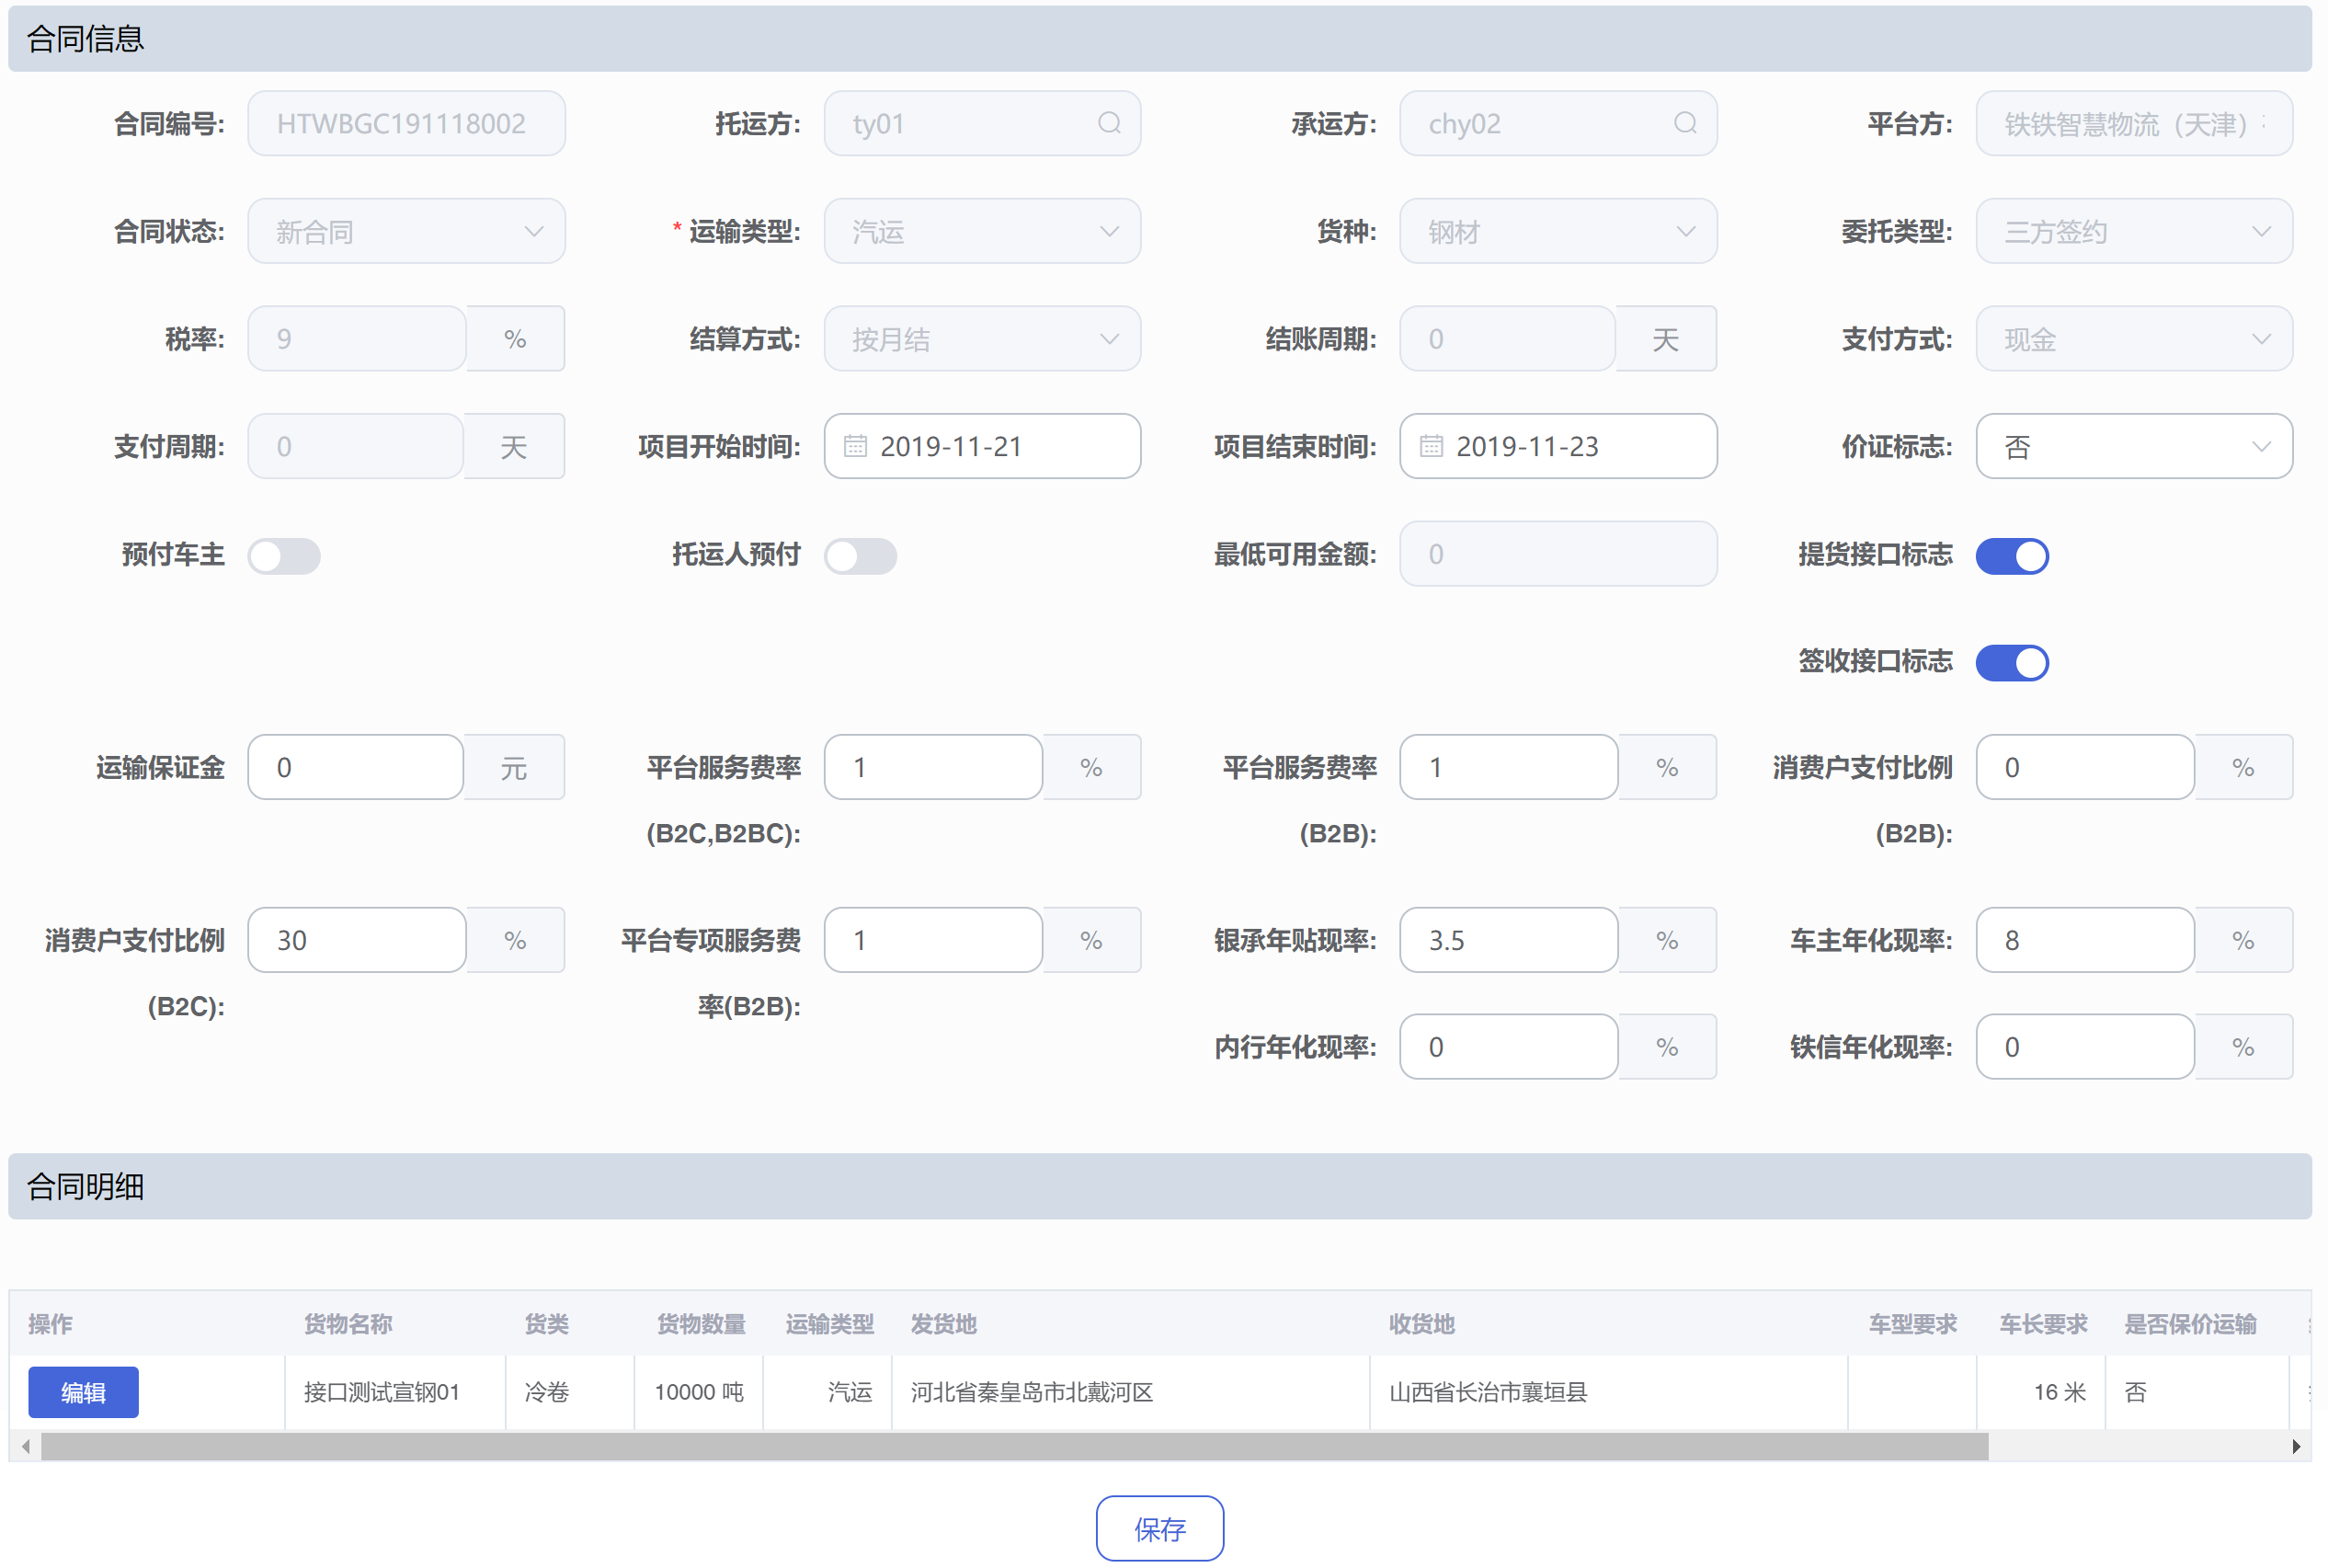Click the 车长要求 column header

click(x=2042, y=1324)
